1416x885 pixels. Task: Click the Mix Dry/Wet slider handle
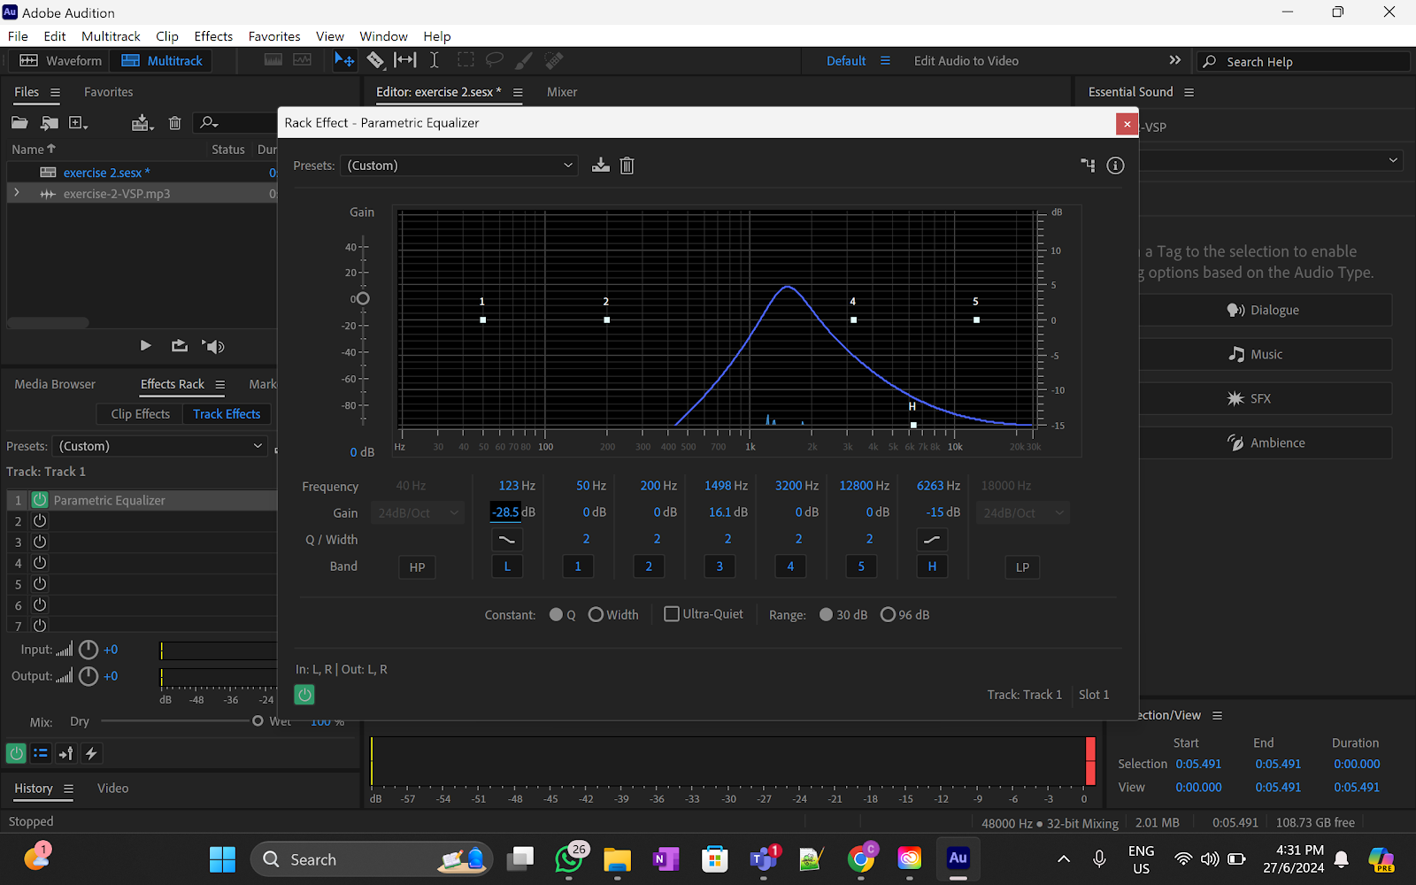tap(258, 721)
